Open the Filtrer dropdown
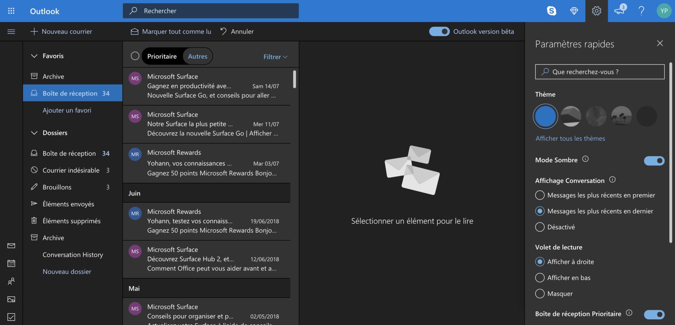The height and width of the screenshot is (325, 675). click(275, 57)
